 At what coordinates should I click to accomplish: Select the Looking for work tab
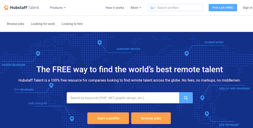43,24
